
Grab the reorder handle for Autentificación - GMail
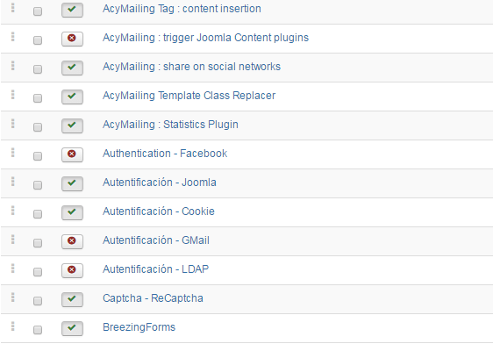[x=13, y=240]
